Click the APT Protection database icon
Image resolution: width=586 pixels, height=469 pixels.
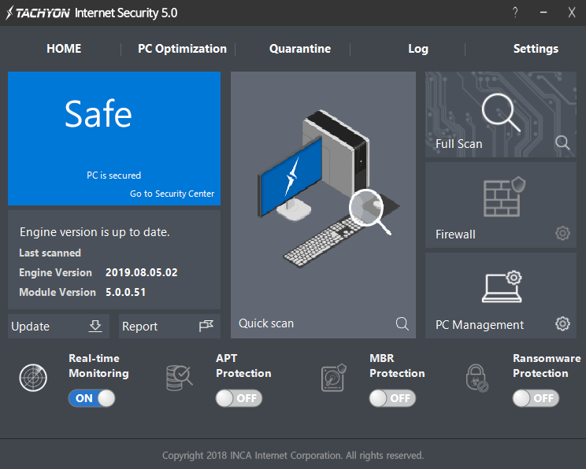[179, 378]
